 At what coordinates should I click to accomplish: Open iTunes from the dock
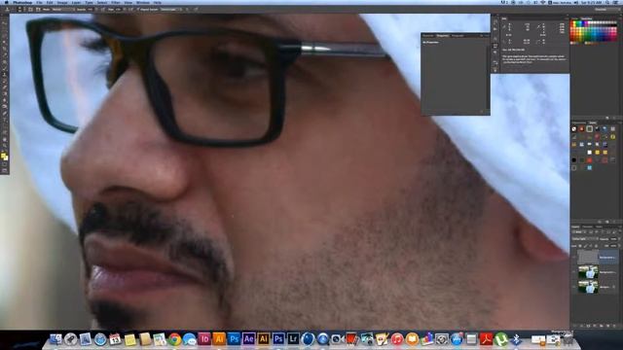(397, 339)
